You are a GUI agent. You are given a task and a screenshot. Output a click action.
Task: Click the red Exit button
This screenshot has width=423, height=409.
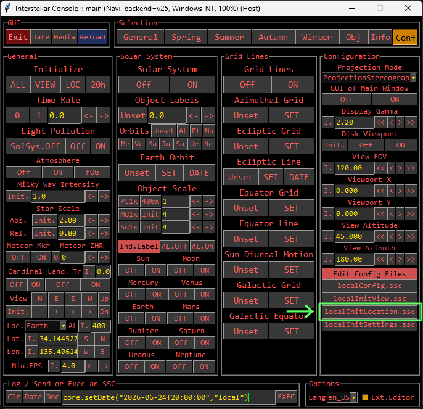click(x=18, y=37)
